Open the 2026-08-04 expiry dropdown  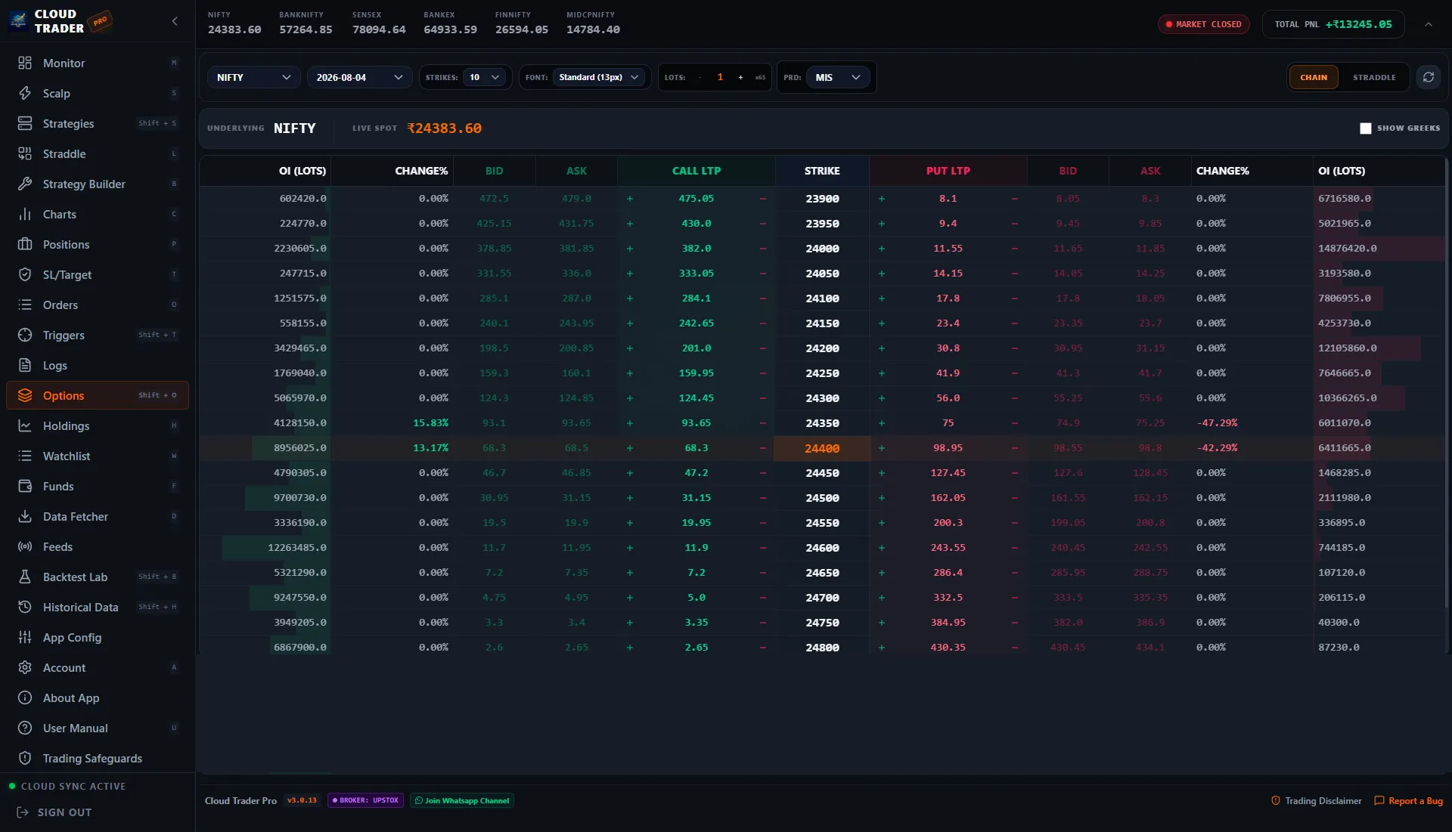pyautogui.click(x=359, y=77)
